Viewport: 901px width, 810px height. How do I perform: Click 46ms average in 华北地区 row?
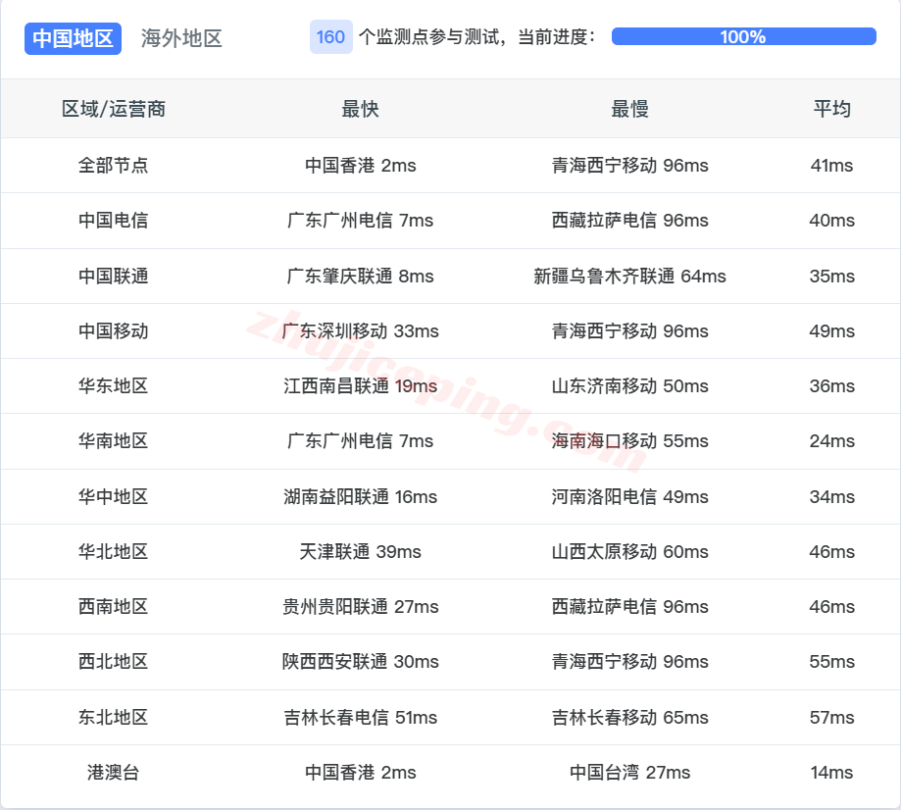click(831, 552)
